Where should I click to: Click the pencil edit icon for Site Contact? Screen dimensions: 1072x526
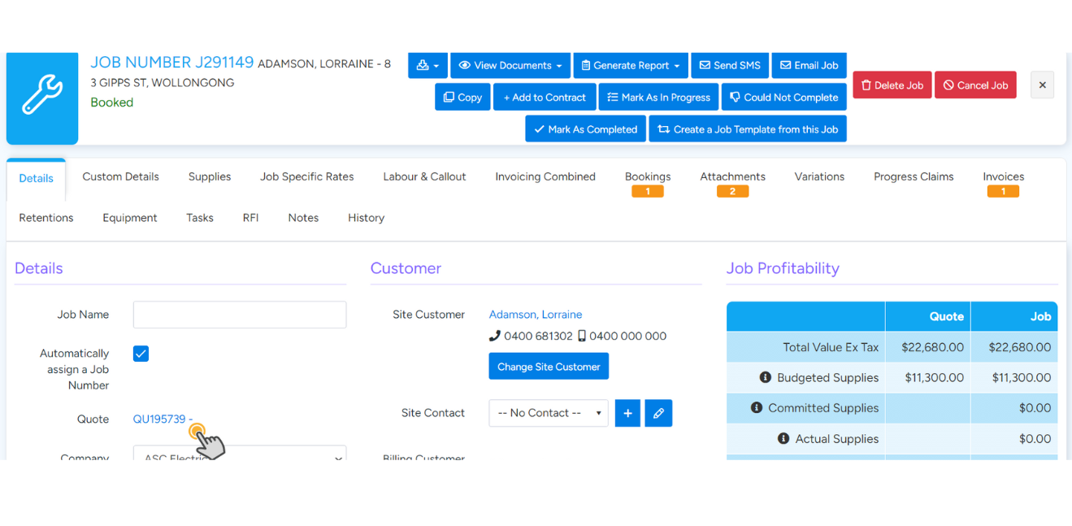click(658, 413)
